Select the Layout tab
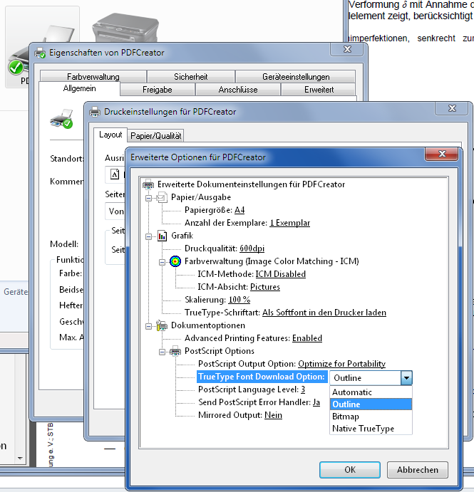 110,135
